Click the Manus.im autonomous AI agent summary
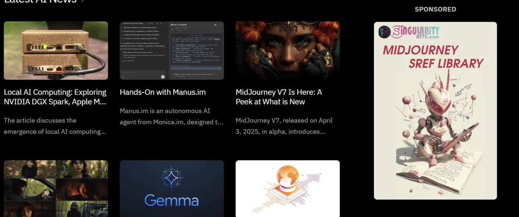The height and width of the screenshot is (217, 519). pyautogui.click(x=171, y=116)
